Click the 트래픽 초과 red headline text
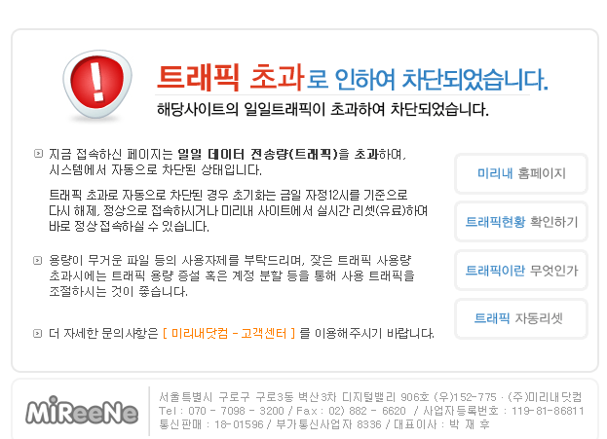 pyautogui.click(x=230, y=78)
